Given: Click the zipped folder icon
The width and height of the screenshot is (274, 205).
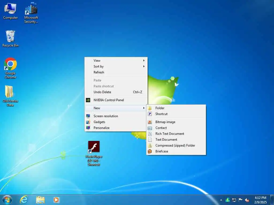Looking at the screenshot, I should point(150,145).
